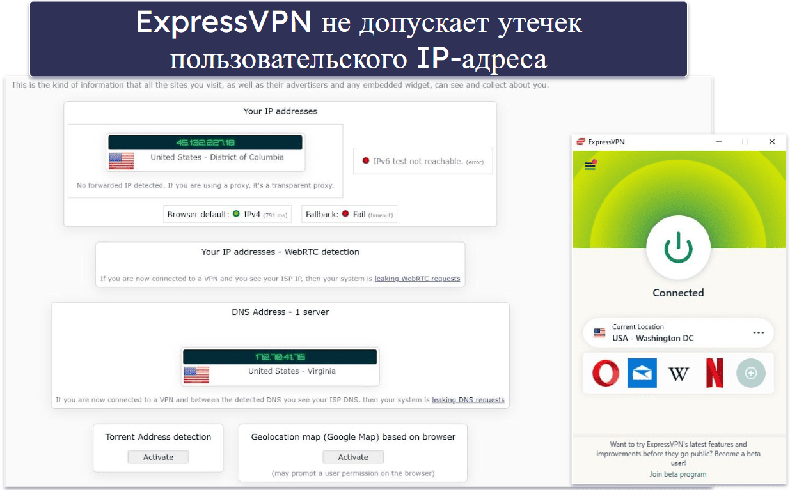Image resolution: width=790 pixels, height=490 pixels.
Task: Click the DNS address 172.70.41.76 display
Action: coord(280,356)
